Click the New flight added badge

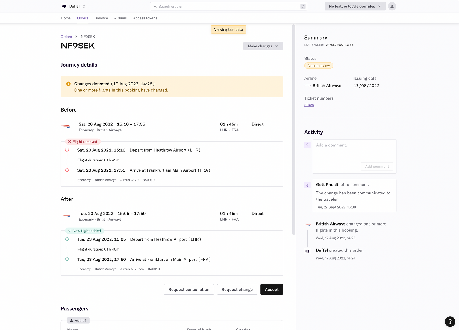[x=84, y=231]
